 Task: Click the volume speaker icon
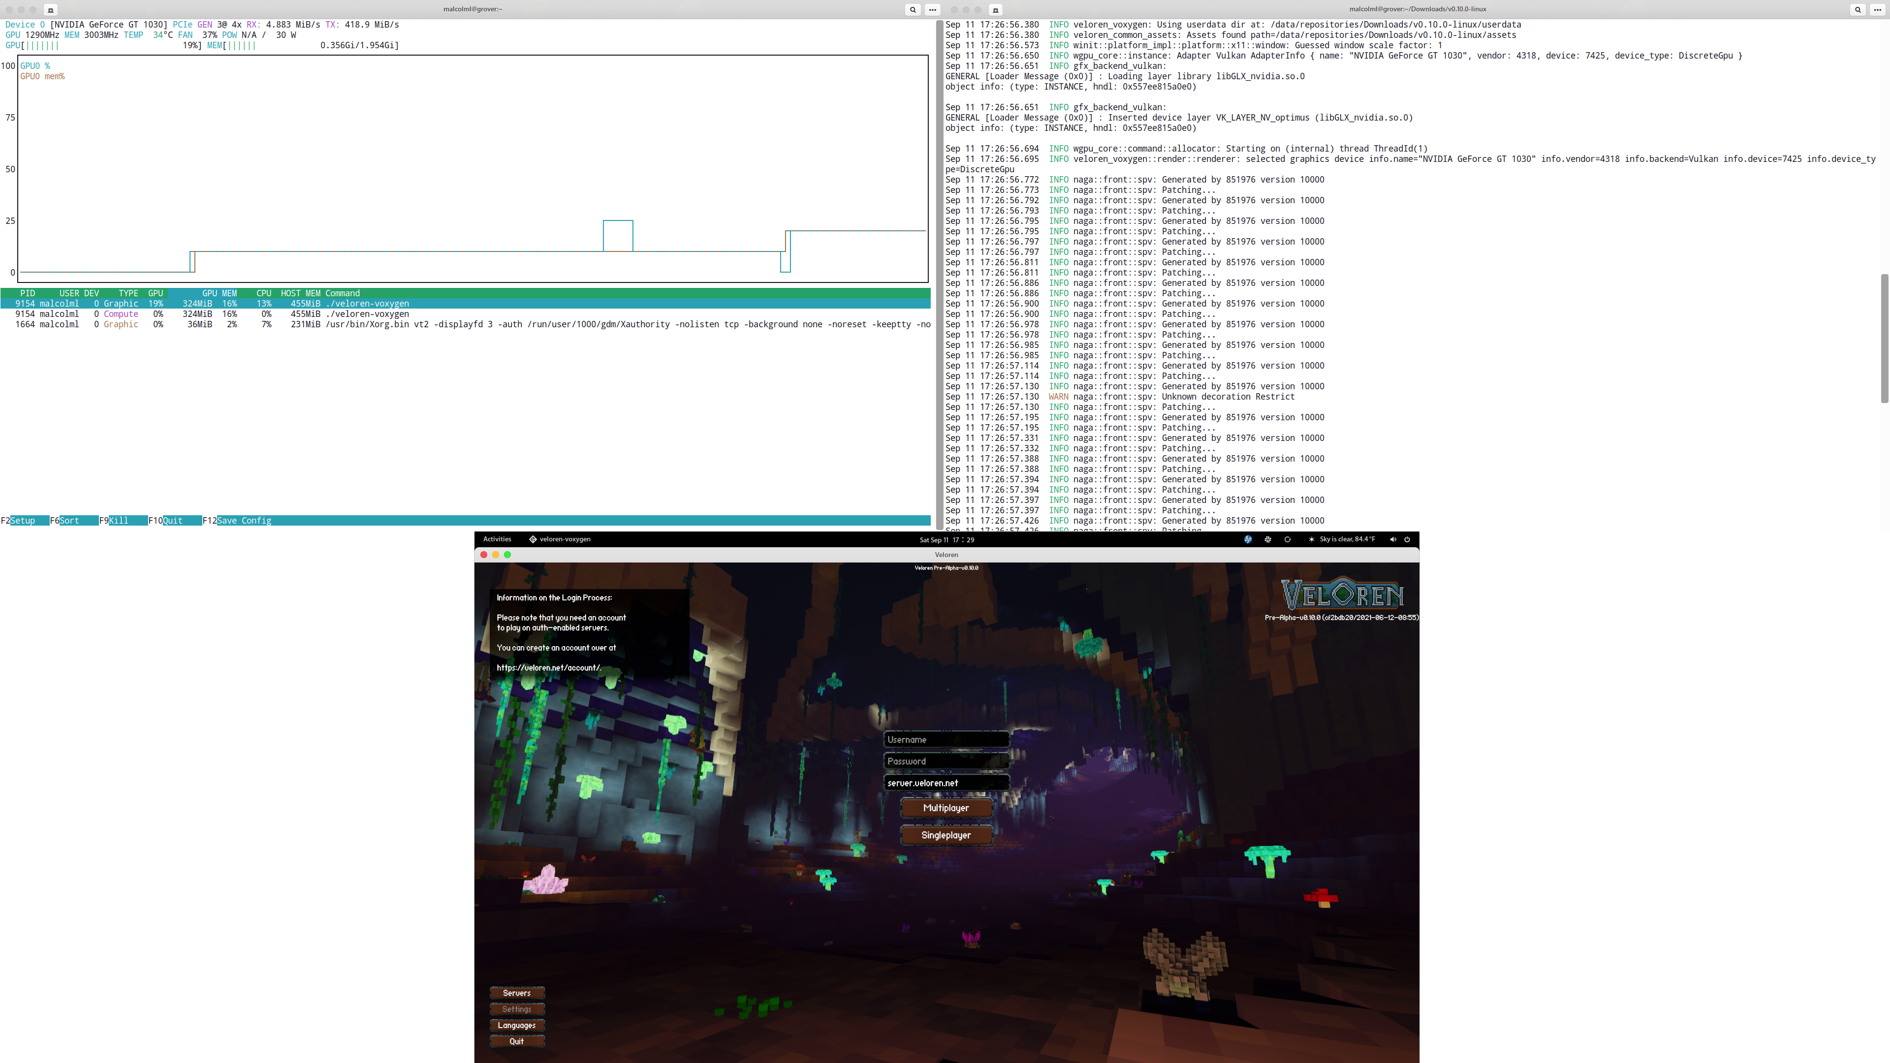click(x=1392, y=539)
